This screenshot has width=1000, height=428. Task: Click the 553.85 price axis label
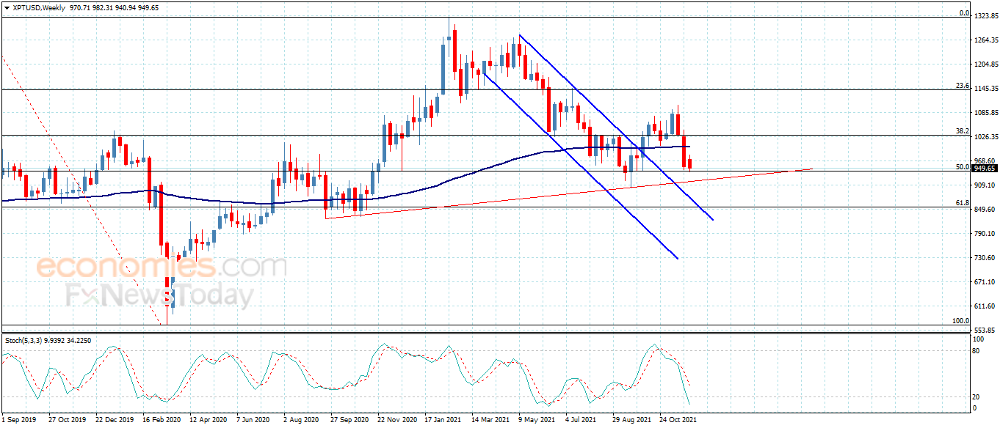point(984,330)
